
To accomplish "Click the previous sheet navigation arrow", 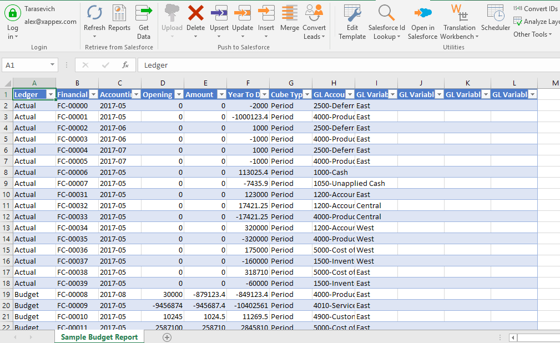I will point(15,337).
